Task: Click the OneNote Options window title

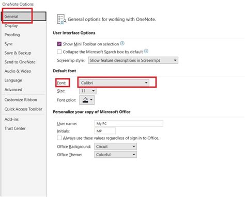Action: [18, 4]
